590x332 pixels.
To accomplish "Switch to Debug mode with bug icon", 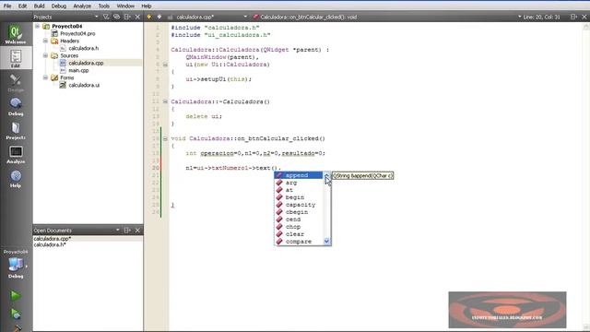I will 16,107.
